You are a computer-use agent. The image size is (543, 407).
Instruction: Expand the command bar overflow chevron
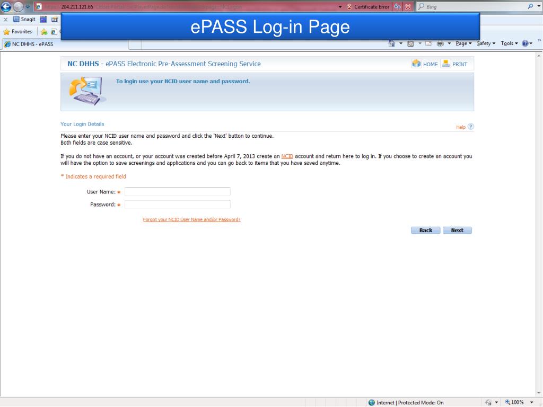tap(539, 41)
